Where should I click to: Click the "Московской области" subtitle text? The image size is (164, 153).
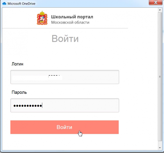(70, 22)
